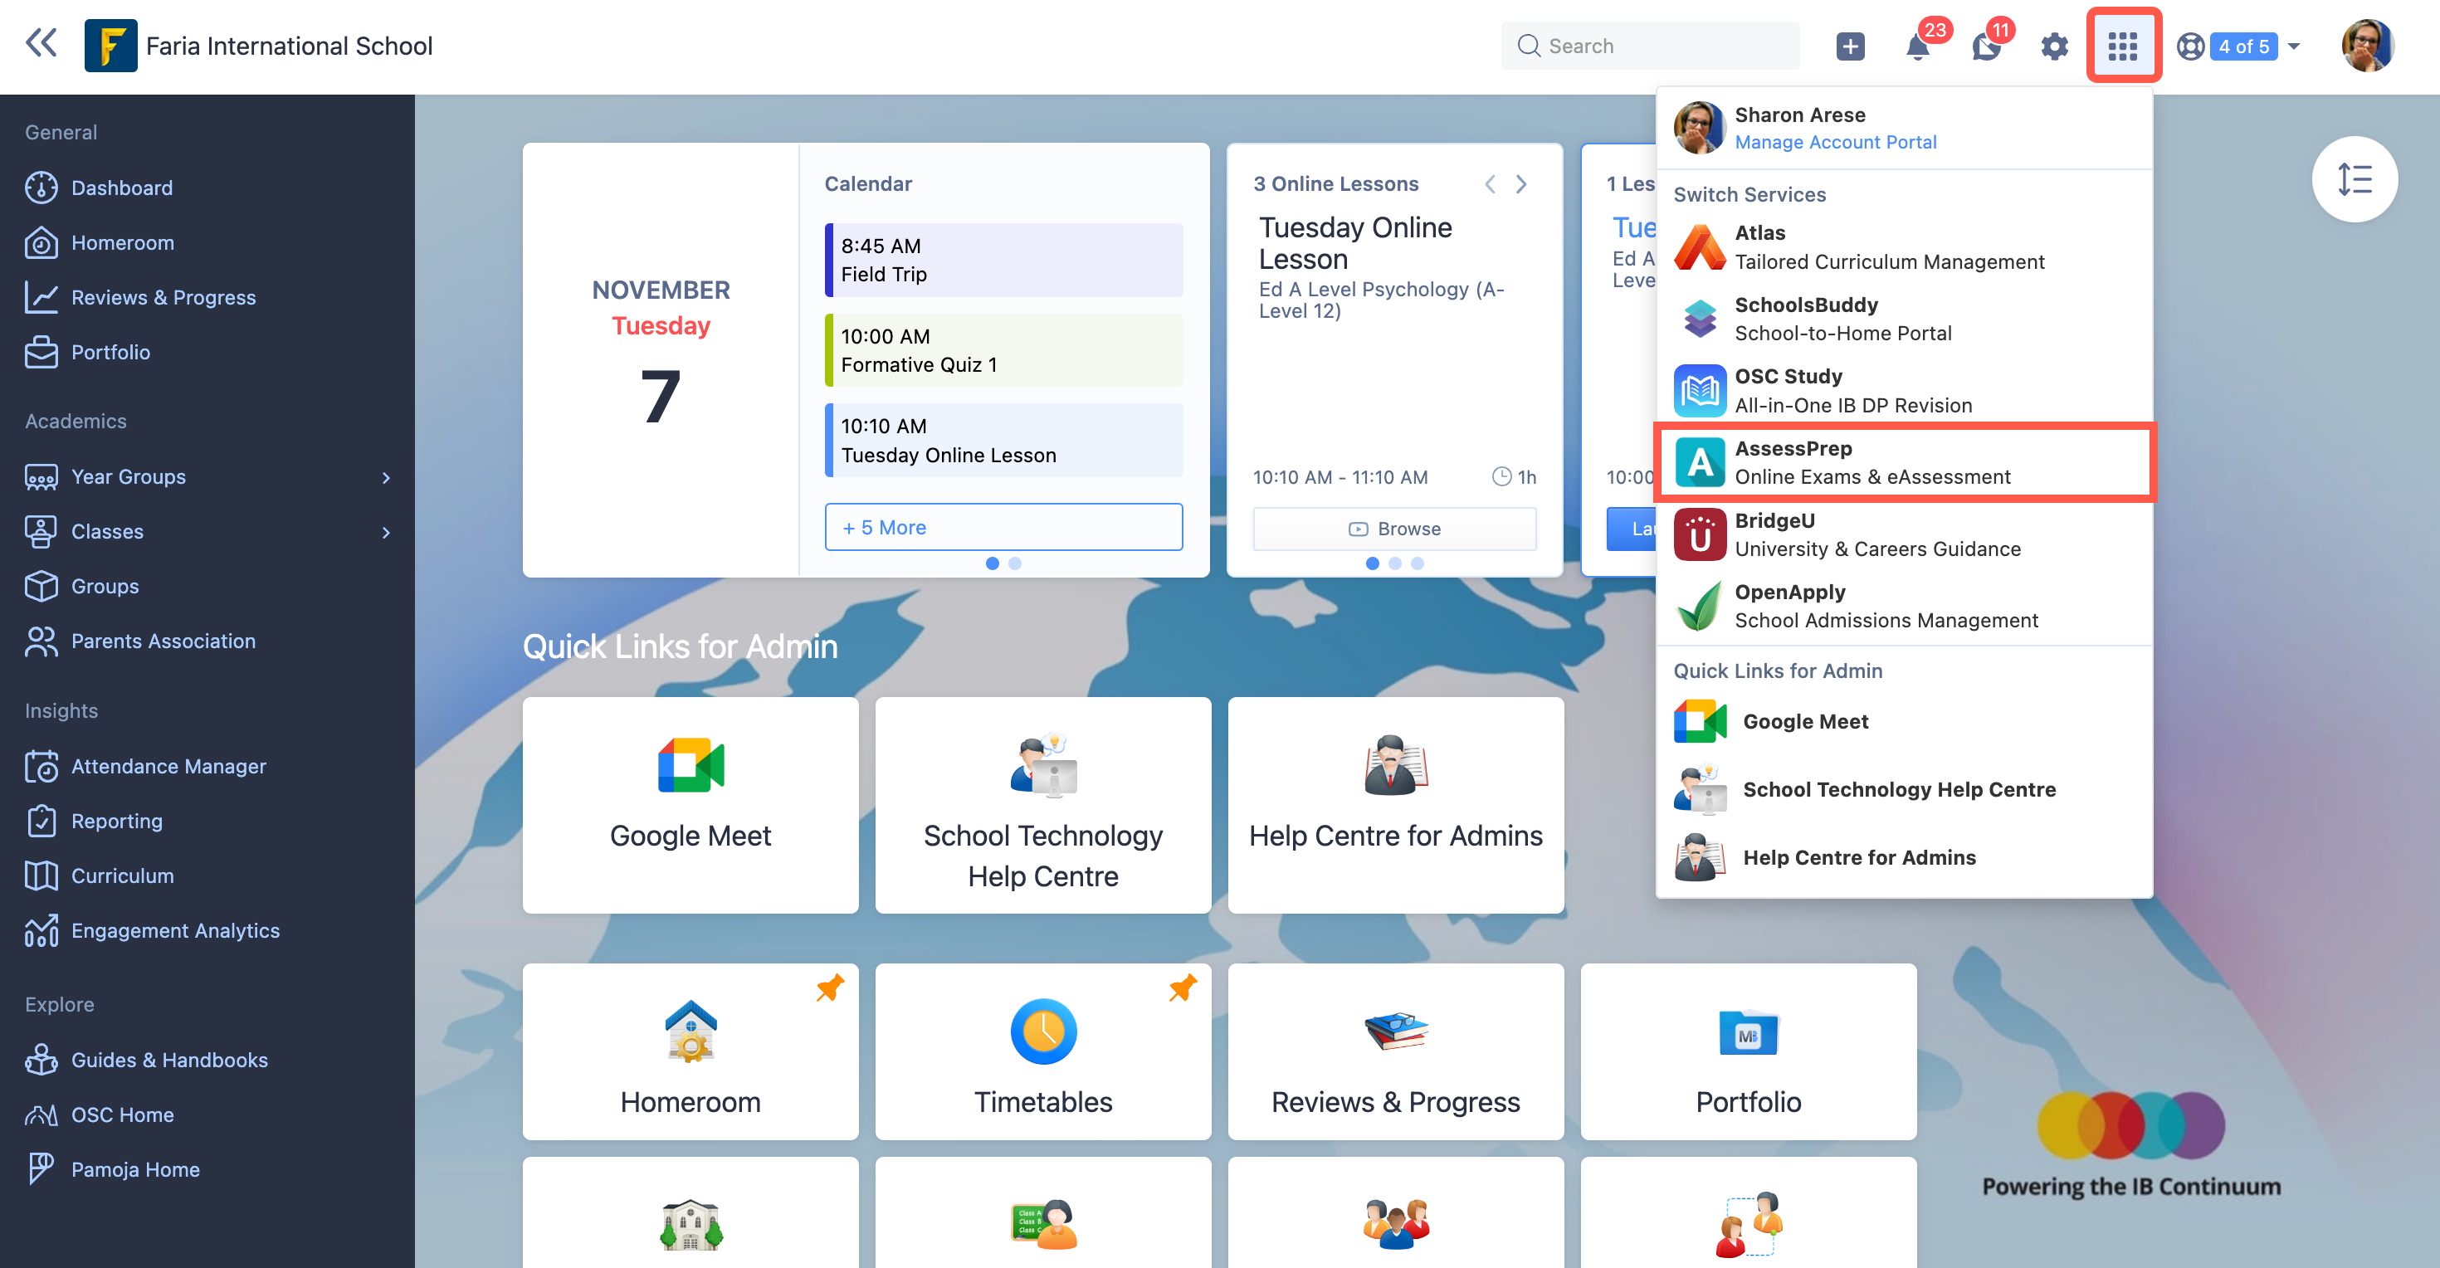
Task: Click the Faria International School logo
Action: click(x=111, y=46)
